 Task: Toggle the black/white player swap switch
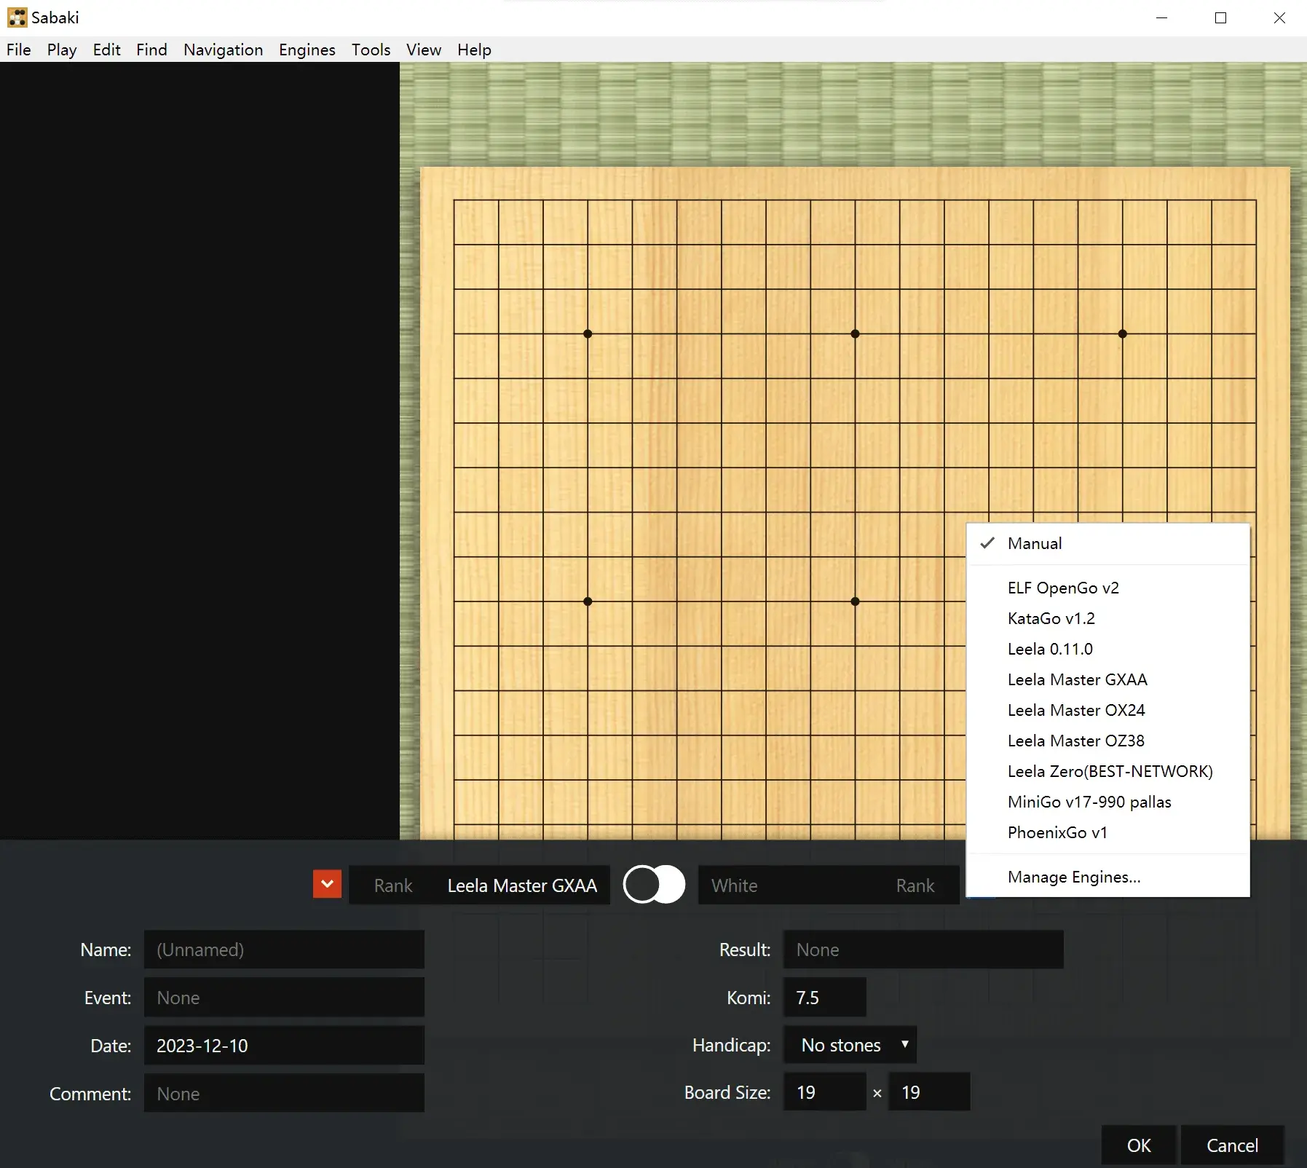(654, 885)
